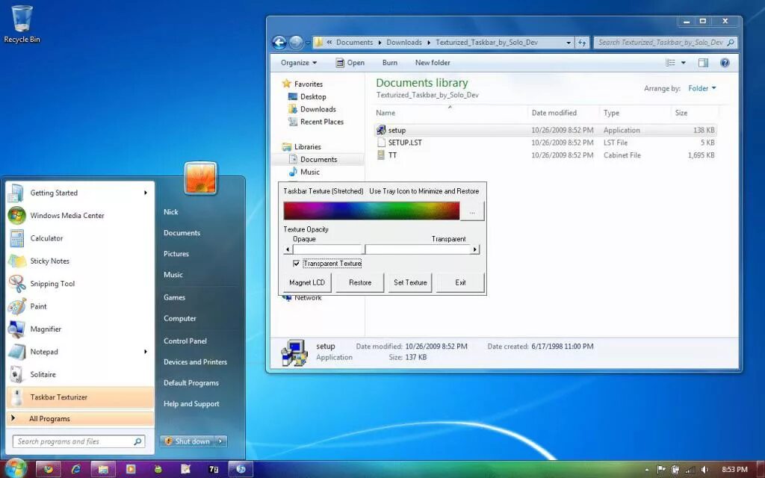The image size is (765, 478).
Task: Select the TT cabinet file
Action: [x=545, y=155]
